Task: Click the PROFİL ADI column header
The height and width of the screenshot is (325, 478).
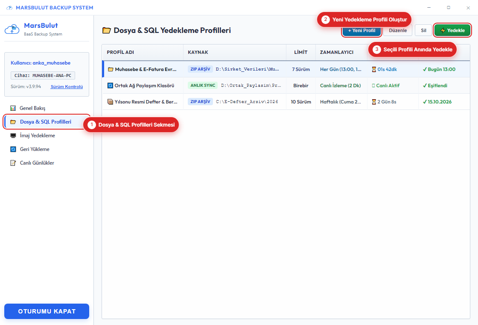Action: click(120, 52)
